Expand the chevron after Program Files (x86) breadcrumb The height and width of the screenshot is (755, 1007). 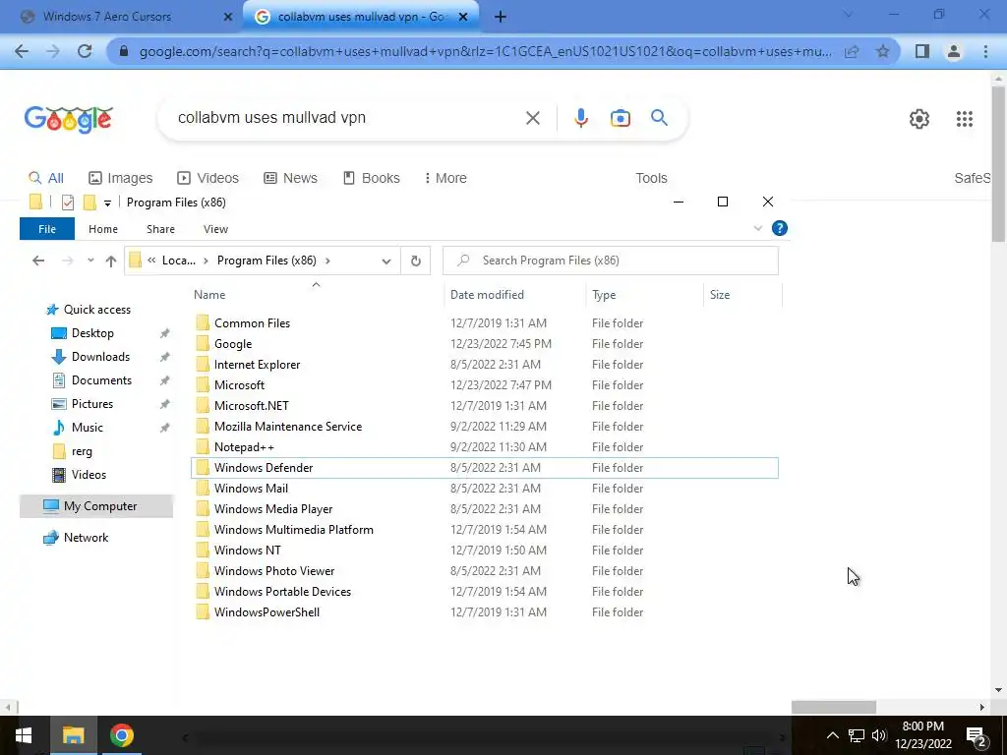[x=327, y=261]
